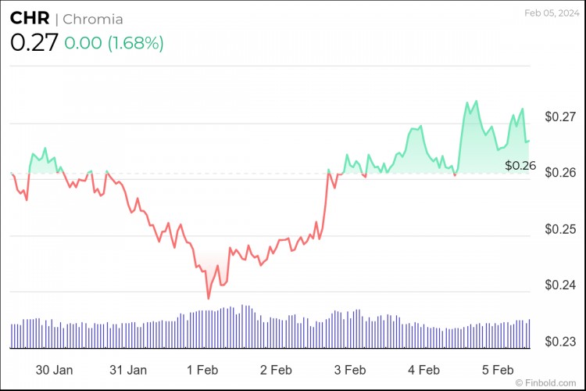Image resolution: width=586 pixels, height=391 pixels.
Task: Click the $0.26 baseline price label
Action: [x=520, y=166]
